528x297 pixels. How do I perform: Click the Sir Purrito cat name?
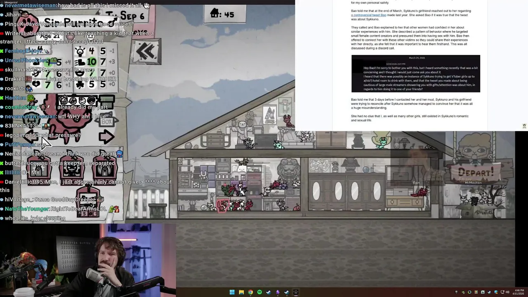[73, 23]
